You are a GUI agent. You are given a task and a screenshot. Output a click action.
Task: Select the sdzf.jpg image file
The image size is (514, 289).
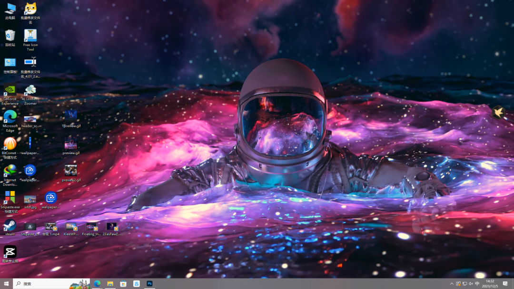click(30, 202)
